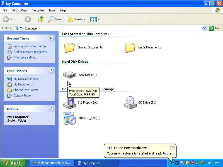Toggle the Folders pane

pos(76,19)
